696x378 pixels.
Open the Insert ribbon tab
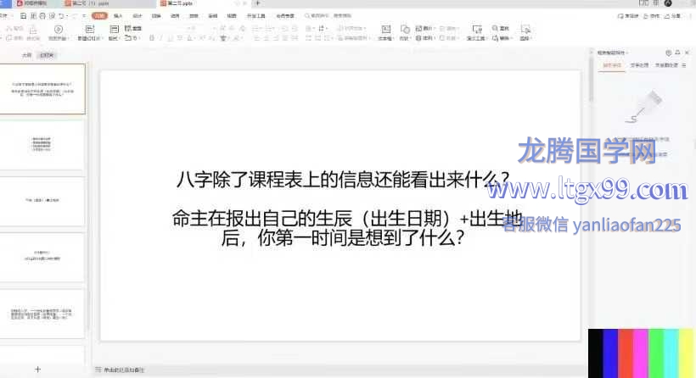tap(118, 15)
